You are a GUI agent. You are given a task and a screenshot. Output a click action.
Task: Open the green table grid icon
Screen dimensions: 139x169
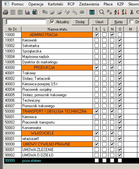[92, 12]
